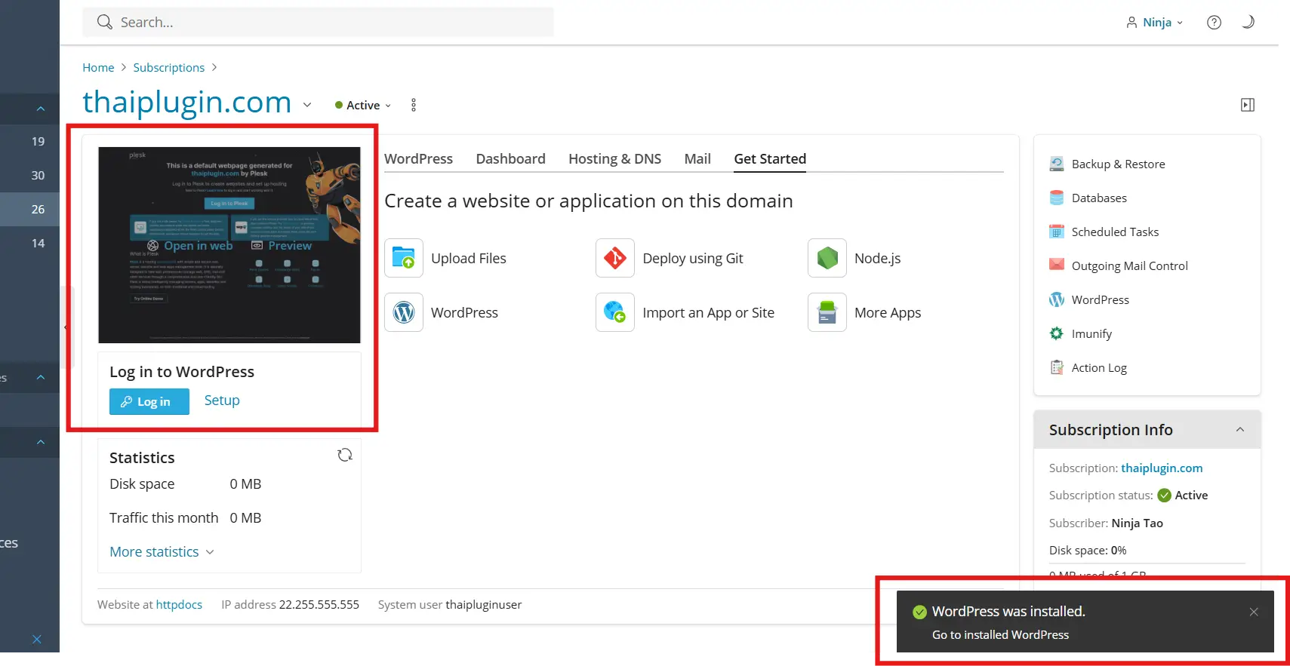1290x666 pixels.
Task: Toggle dark mode moon icon
Action: pyautogui.click(x=1248, y=22)
